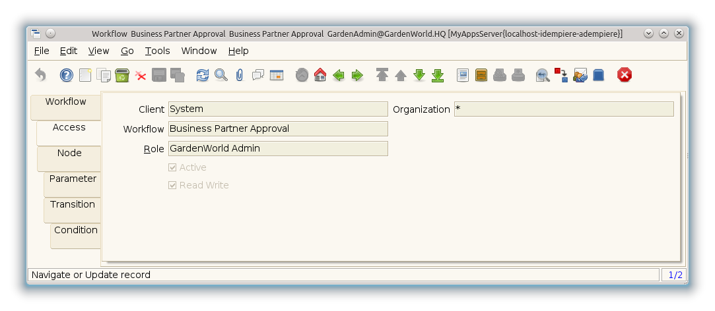715x311 pixels.
Task: Open the Go menu
Action: click(127, 51)
